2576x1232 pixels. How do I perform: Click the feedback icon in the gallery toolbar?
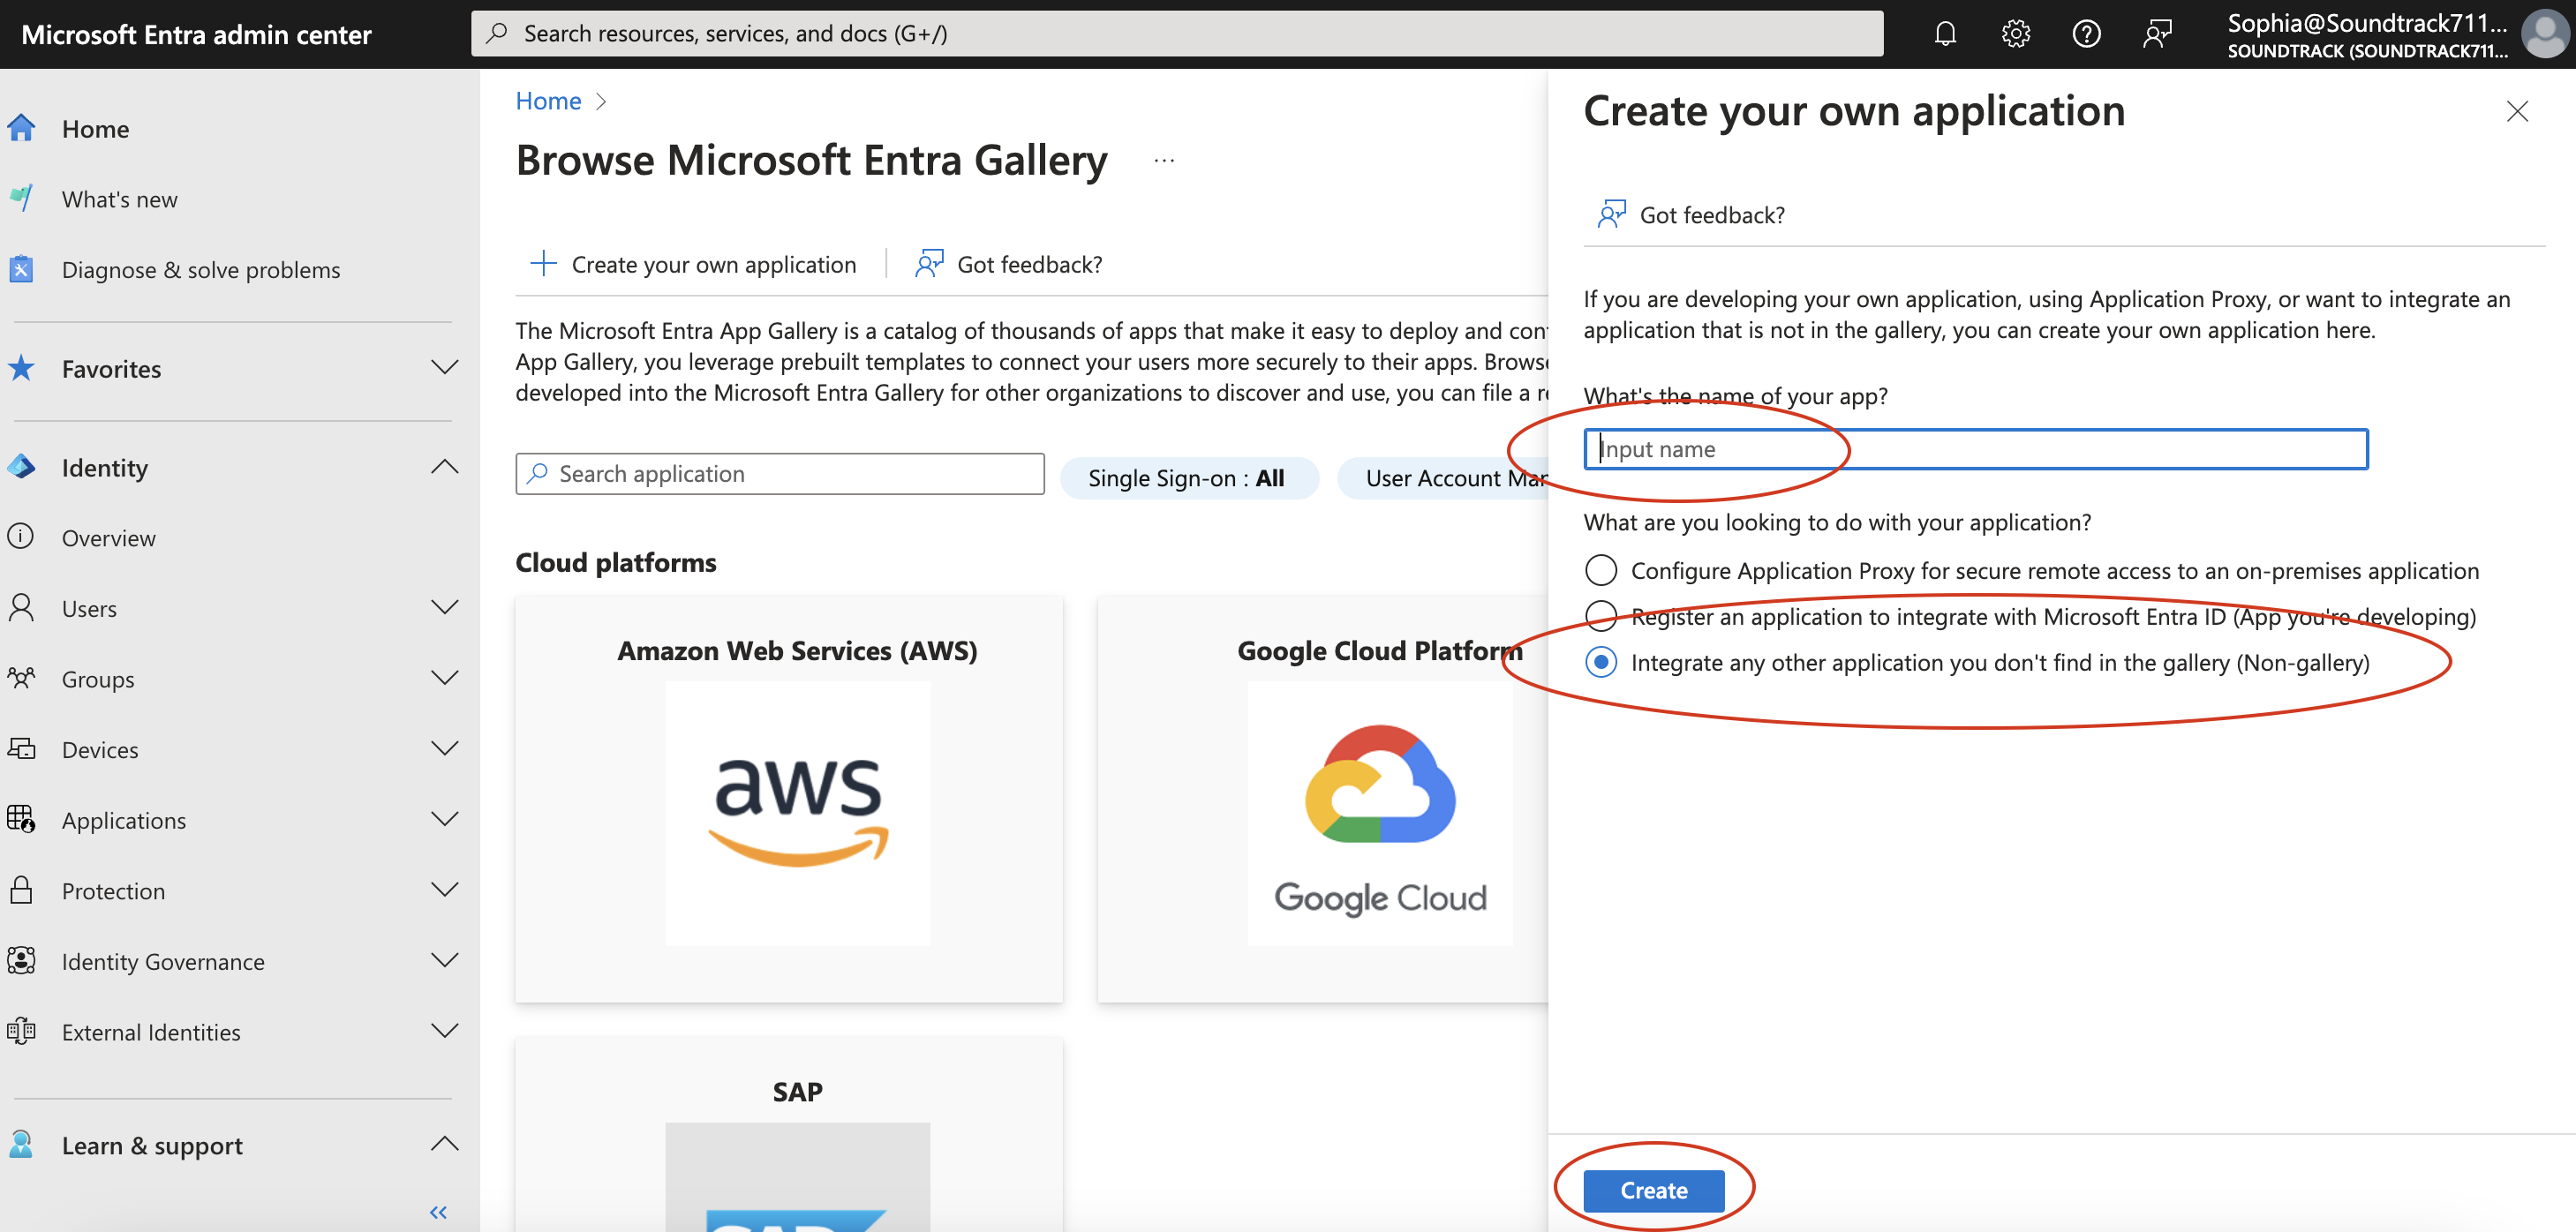[929, 263]
